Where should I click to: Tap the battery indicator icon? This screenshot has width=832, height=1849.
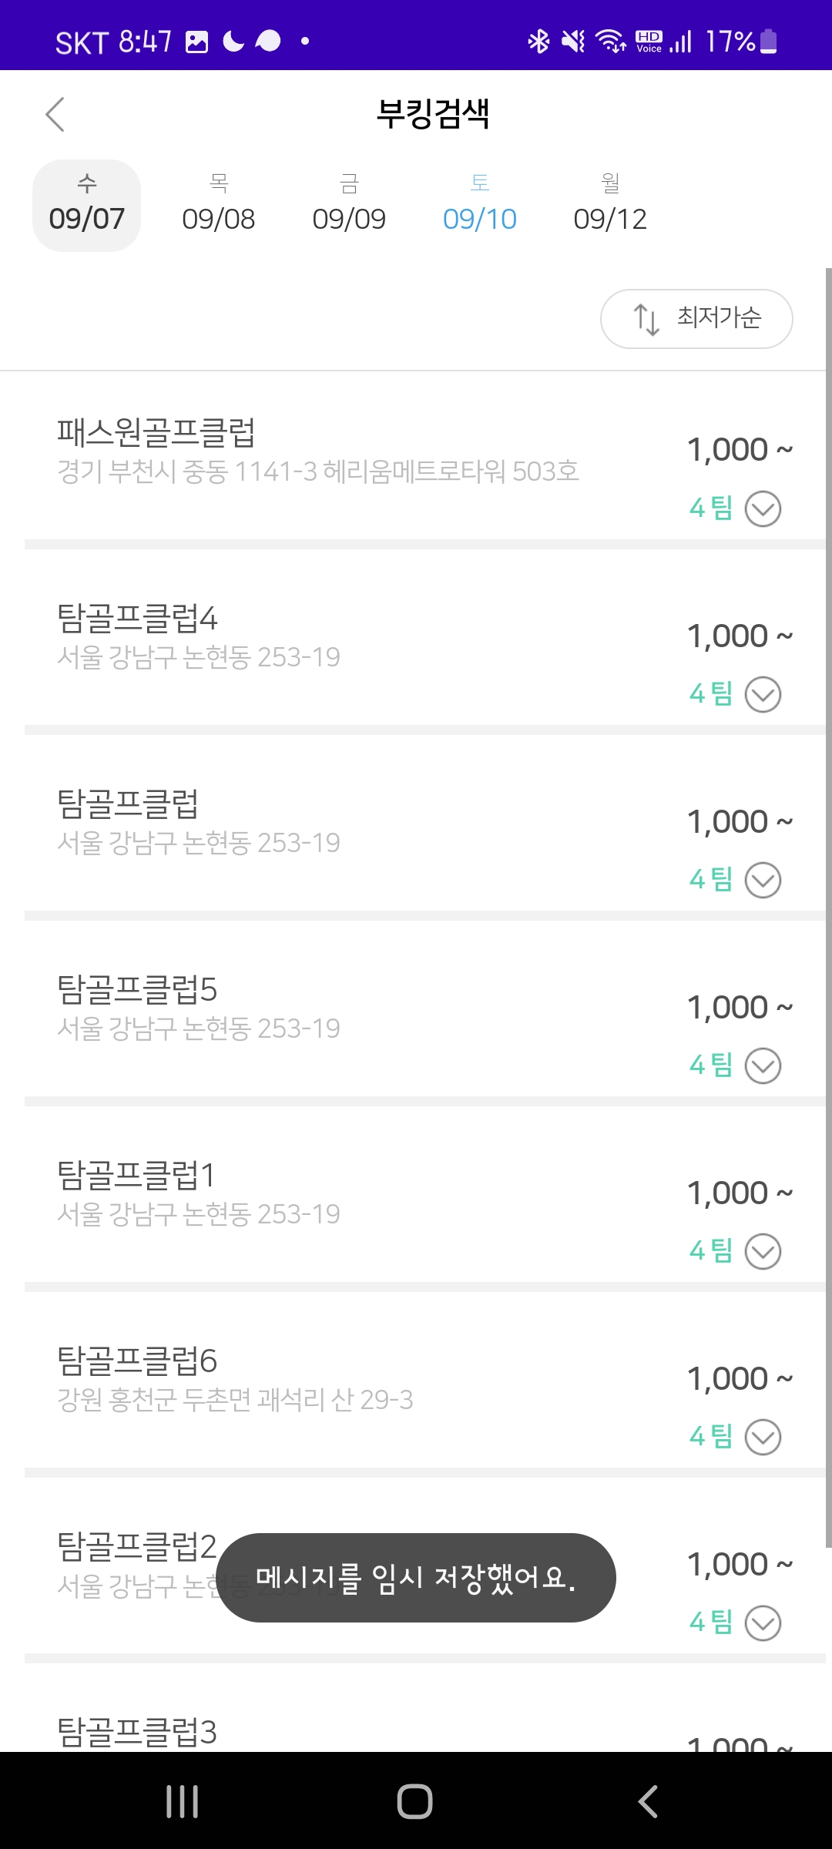(x=768, y=41)
